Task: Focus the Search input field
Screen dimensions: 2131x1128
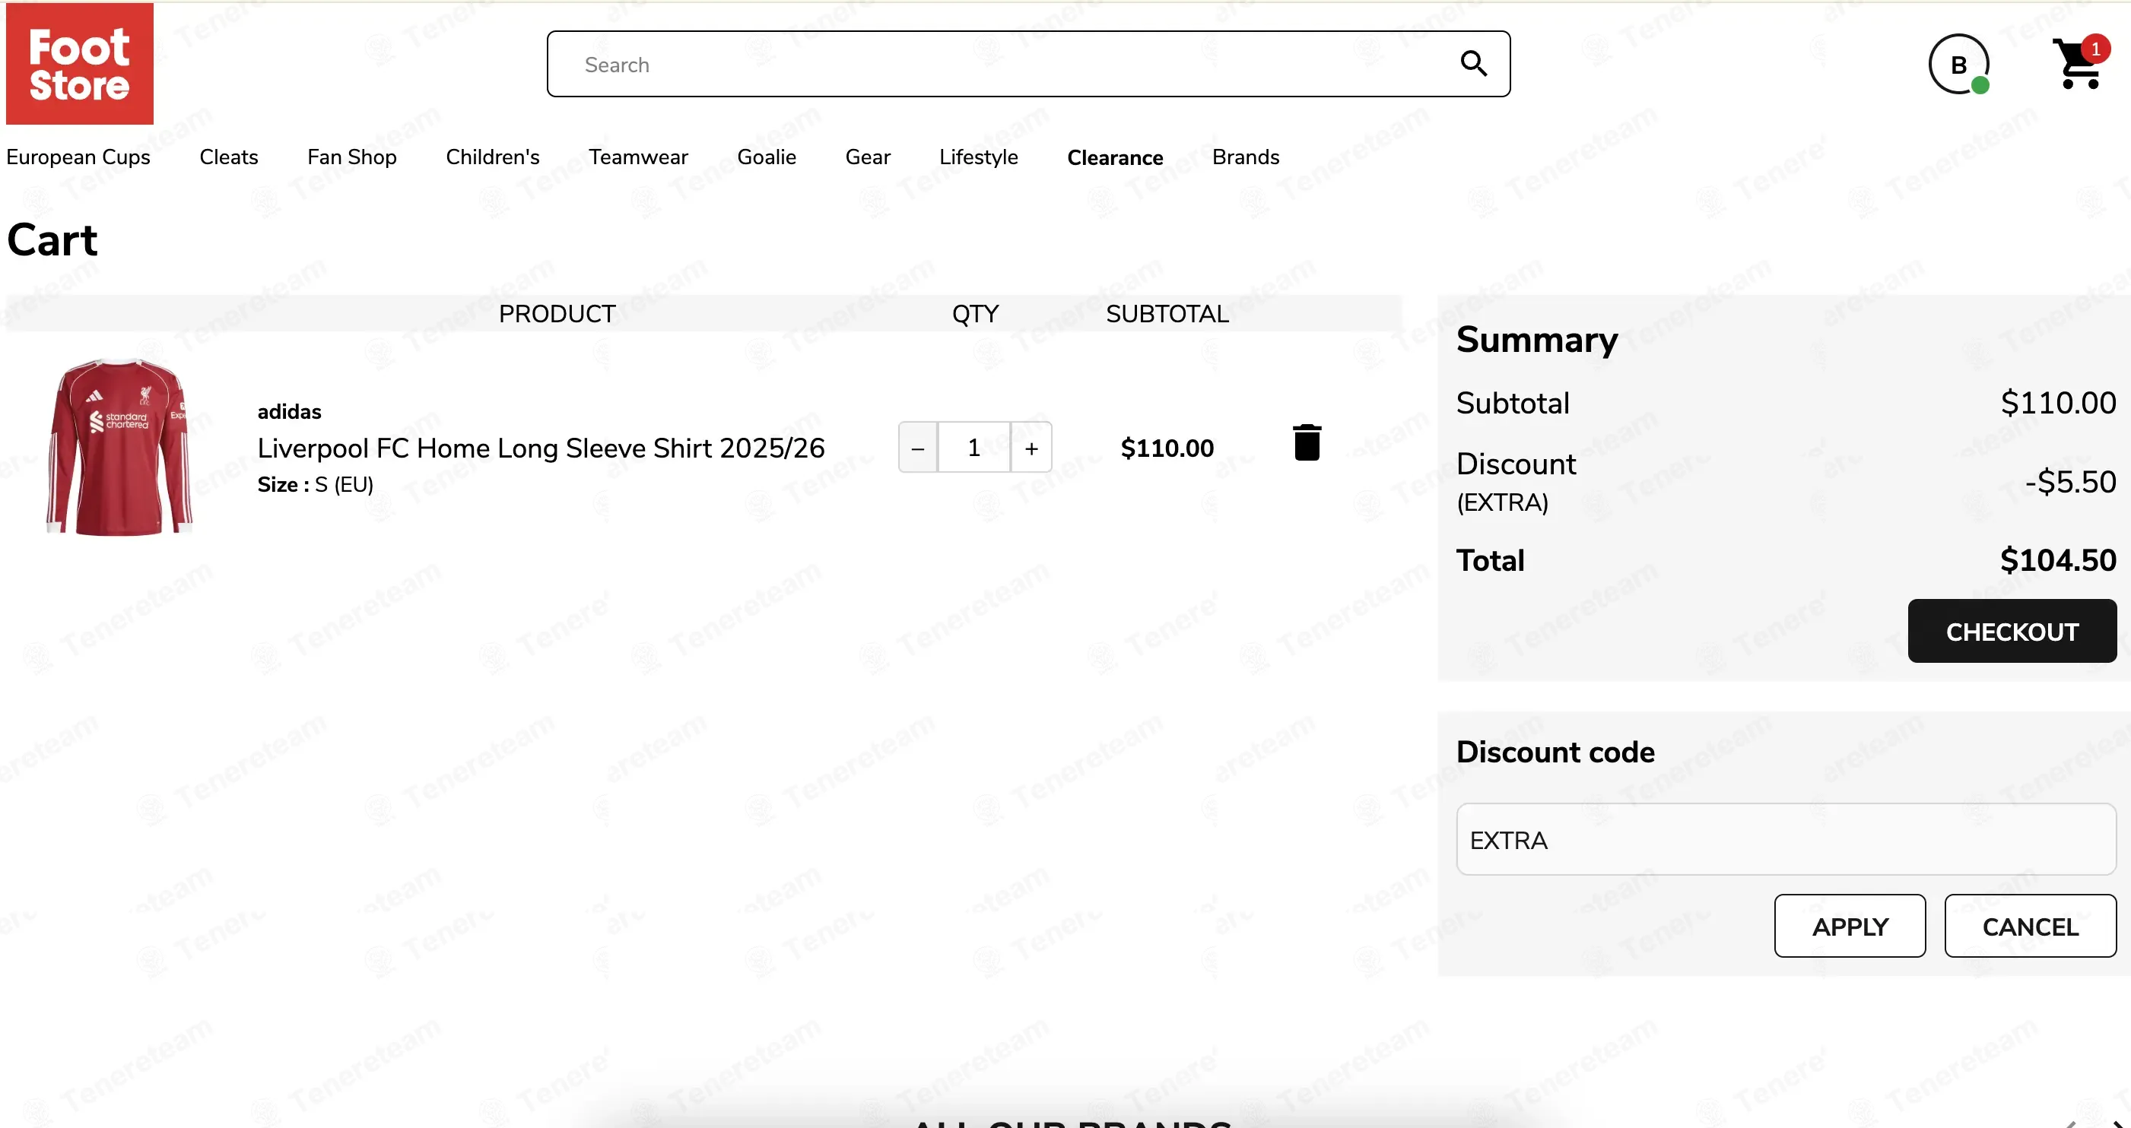Action: pos(1028,64)
